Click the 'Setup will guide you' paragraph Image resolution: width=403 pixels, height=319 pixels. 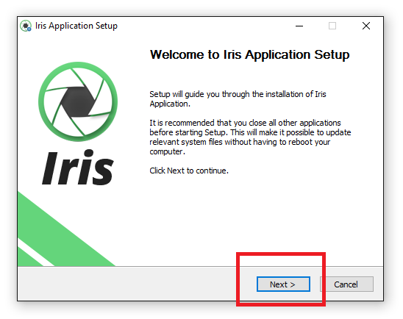(x=238, y=99)
